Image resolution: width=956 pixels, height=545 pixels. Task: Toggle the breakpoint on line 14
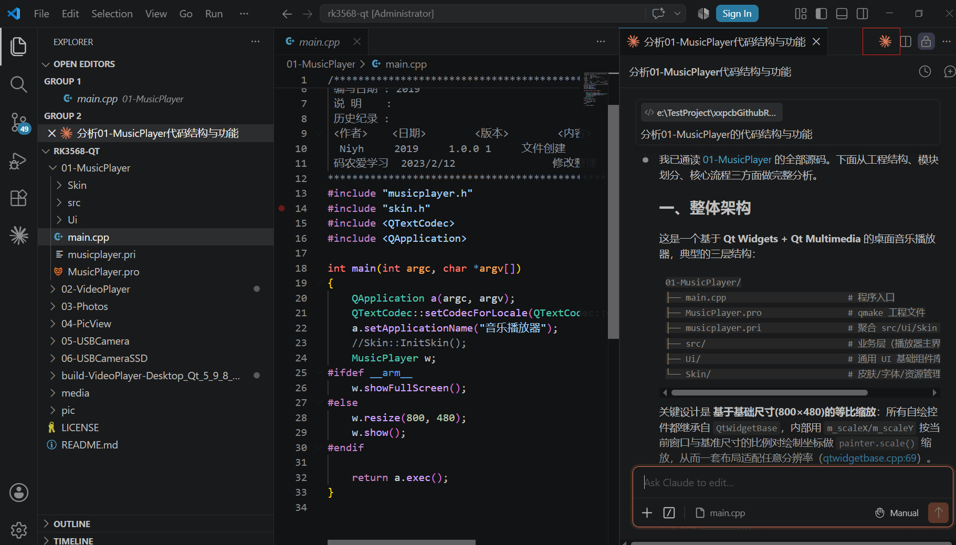coord(281,208)
